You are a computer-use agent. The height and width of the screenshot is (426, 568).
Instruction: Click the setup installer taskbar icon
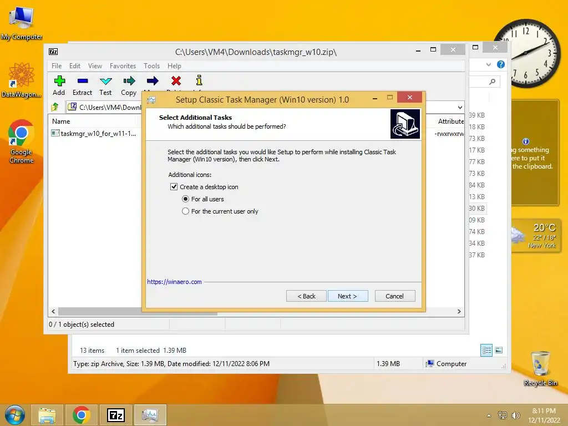pos(150,415)
